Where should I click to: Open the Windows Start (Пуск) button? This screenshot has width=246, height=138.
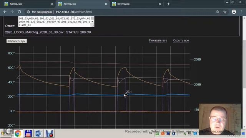[x=6, y=133]
